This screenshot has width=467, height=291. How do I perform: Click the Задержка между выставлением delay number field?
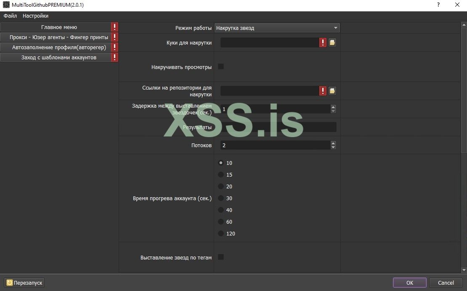tap(275, 109)
